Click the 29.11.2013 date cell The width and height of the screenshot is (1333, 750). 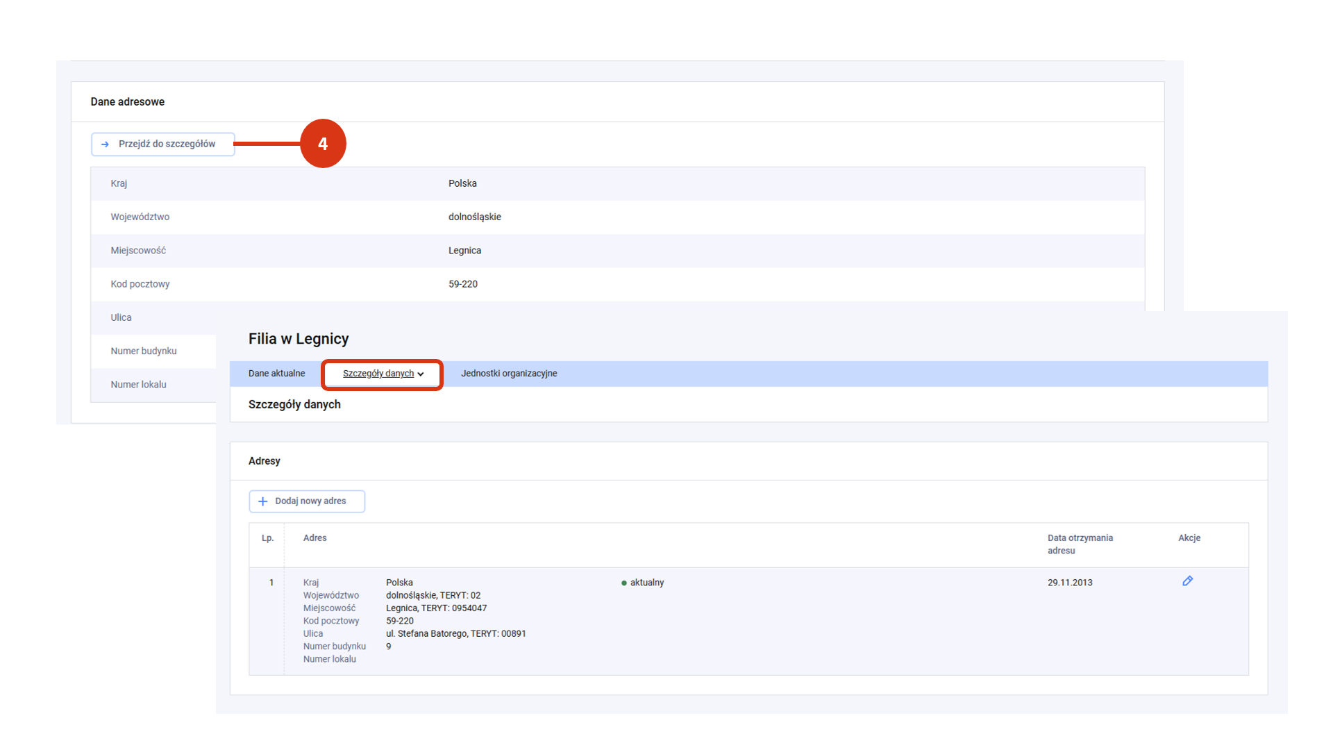[1069, 583]
